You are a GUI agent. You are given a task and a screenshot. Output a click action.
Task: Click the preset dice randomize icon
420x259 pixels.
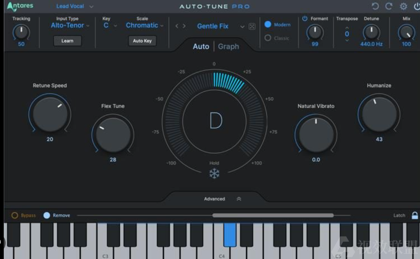tap(252, 26)
